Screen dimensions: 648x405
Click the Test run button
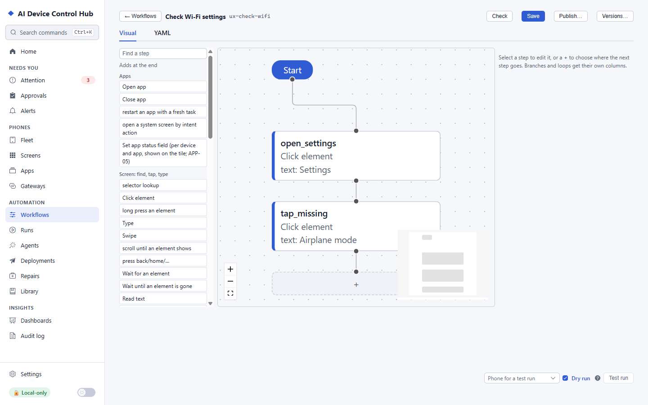pyautogui.click(x=618, y=378)
